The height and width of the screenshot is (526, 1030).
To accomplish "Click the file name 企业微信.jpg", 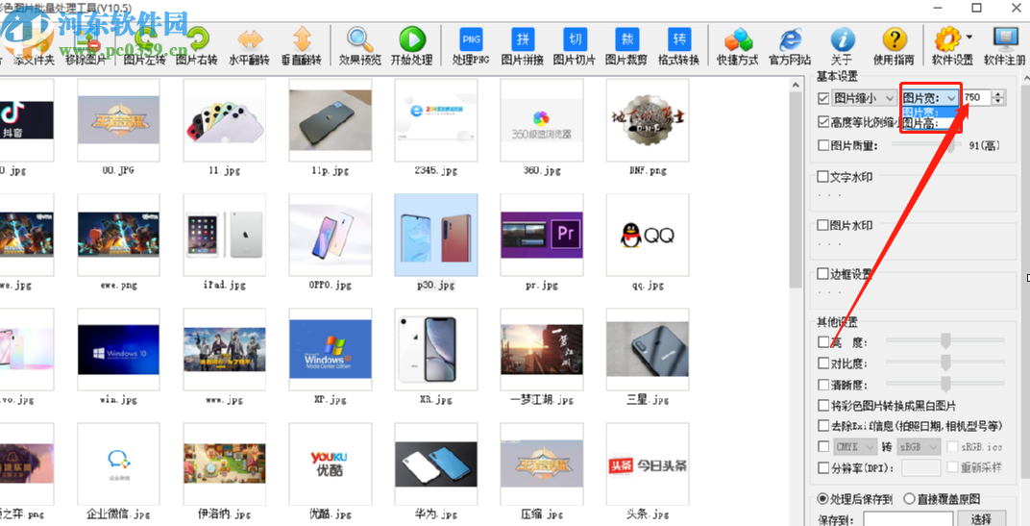I will click(119, 513).
